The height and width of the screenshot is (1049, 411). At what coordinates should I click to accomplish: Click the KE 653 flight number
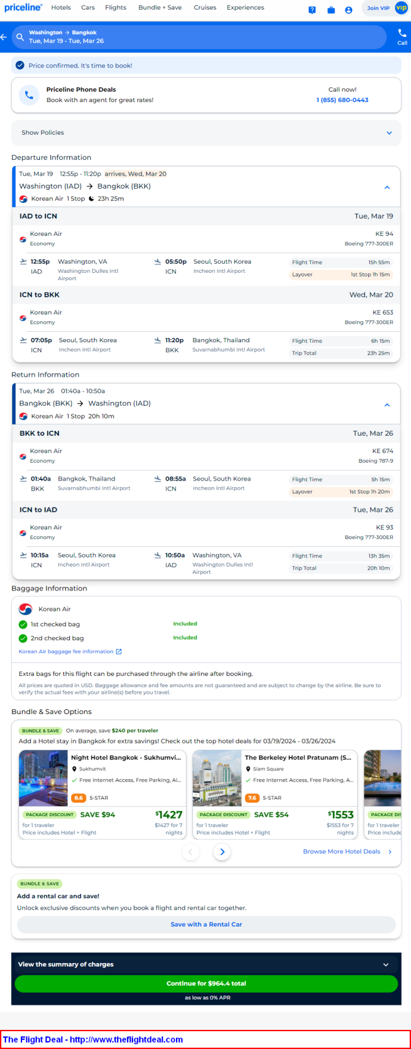(x=383, y=312)
